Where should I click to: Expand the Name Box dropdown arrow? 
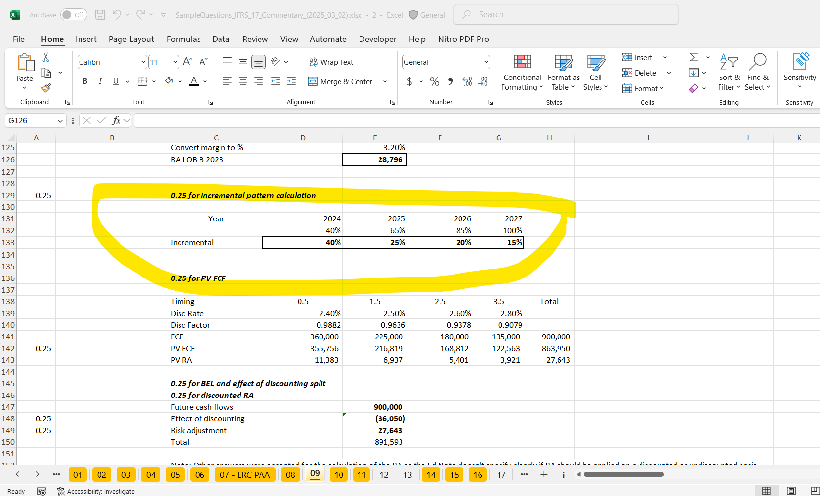(60, 121)
